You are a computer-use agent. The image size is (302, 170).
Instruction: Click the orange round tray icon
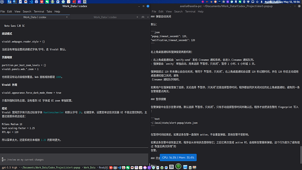tap(215, 2)
